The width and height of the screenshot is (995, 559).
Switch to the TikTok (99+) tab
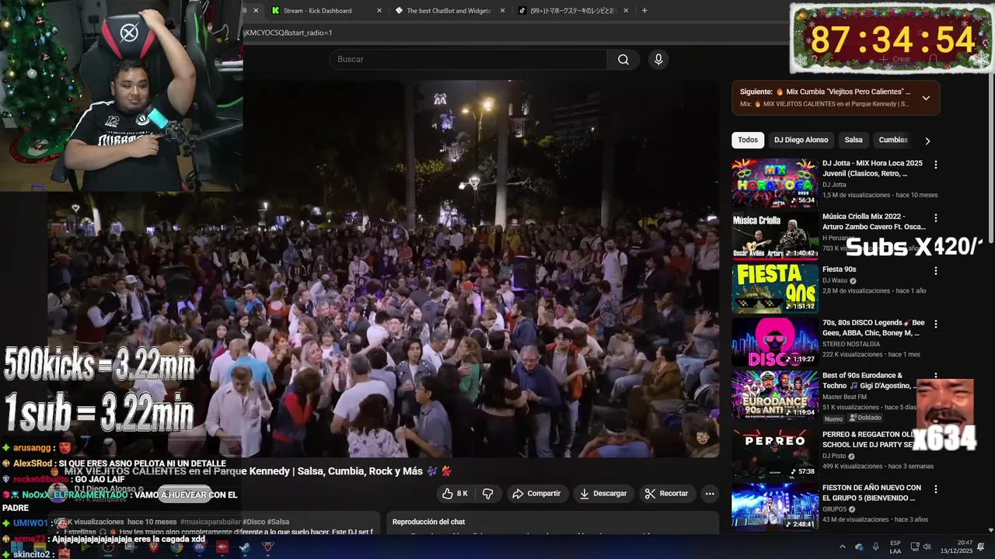coord(572,11)
